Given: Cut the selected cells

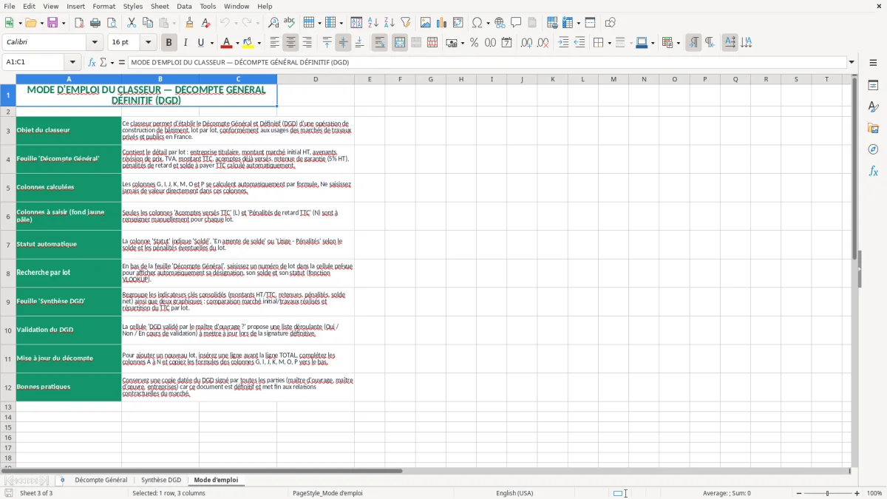Looking at the screenshot, I should click(x=131, y=23).
